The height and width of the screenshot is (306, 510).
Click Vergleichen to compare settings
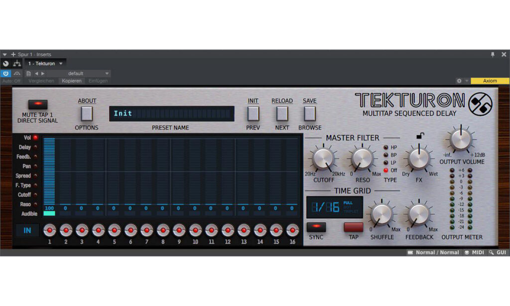[41, 81]
